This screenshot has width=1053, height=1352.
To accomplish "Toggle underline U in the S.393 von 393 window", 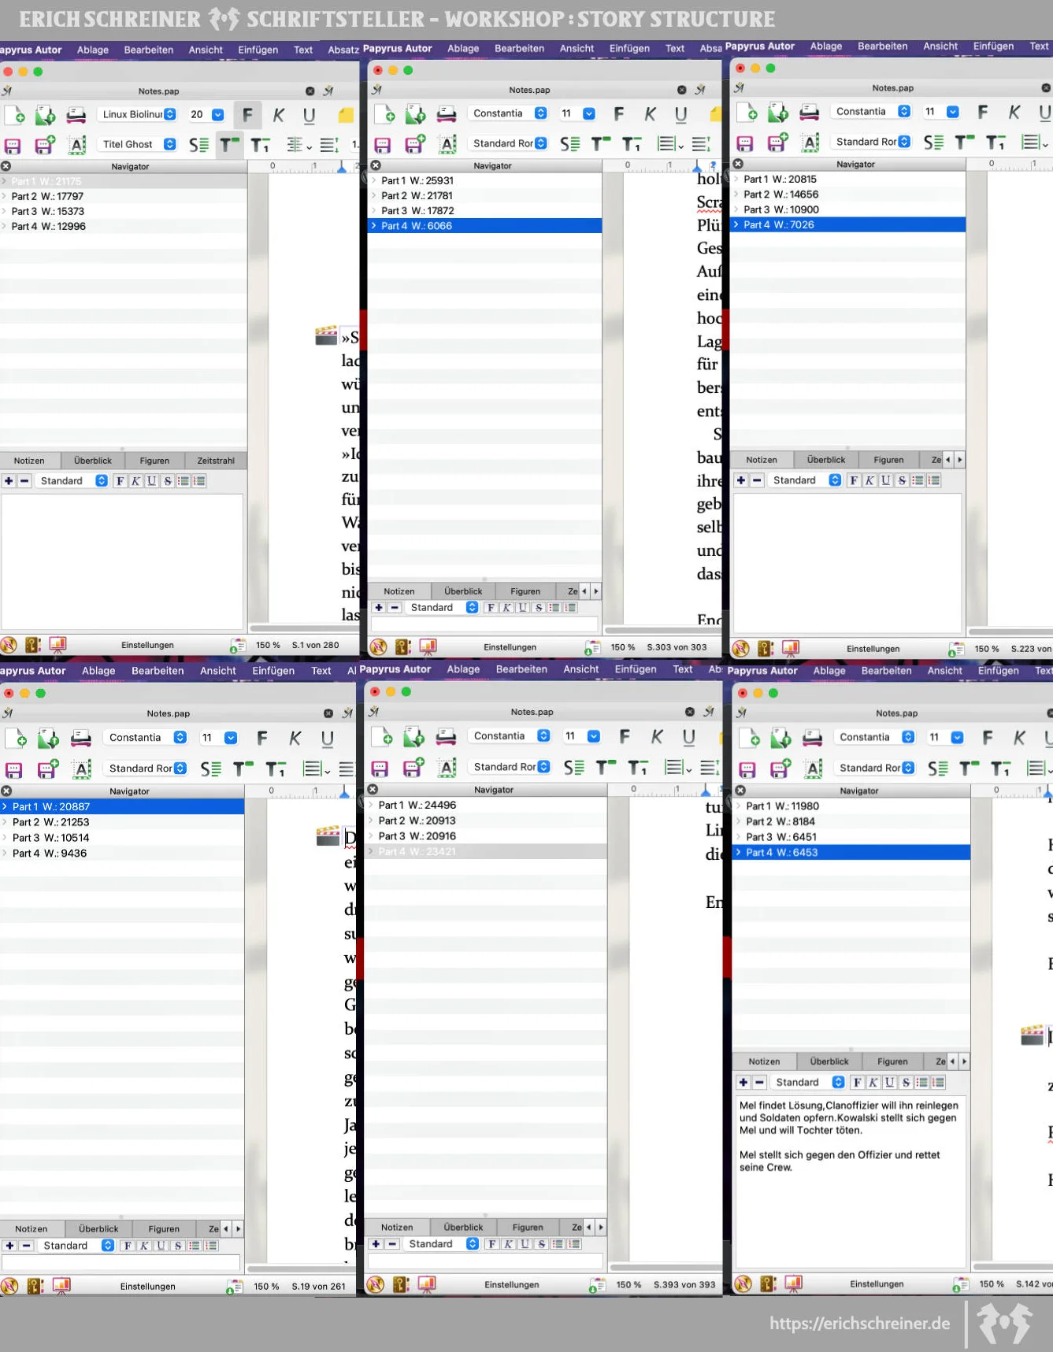I will point(688,736).
